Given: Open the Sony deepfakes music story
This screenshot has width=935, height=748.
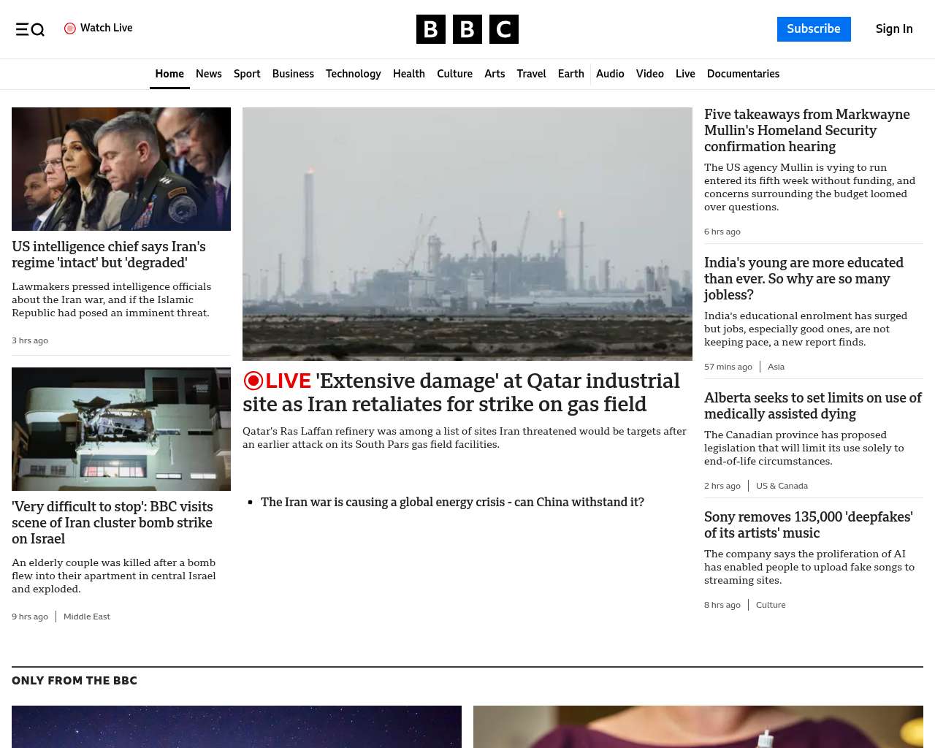Looking at the screenshot, I should click(x=808, y=524).
